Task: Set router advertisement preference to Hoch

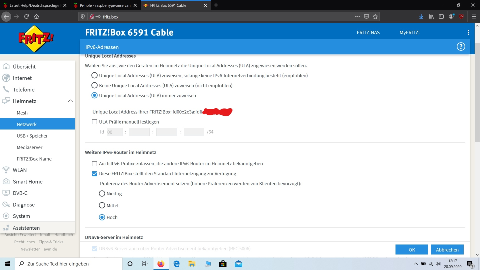Action: (x=102, y=217)
